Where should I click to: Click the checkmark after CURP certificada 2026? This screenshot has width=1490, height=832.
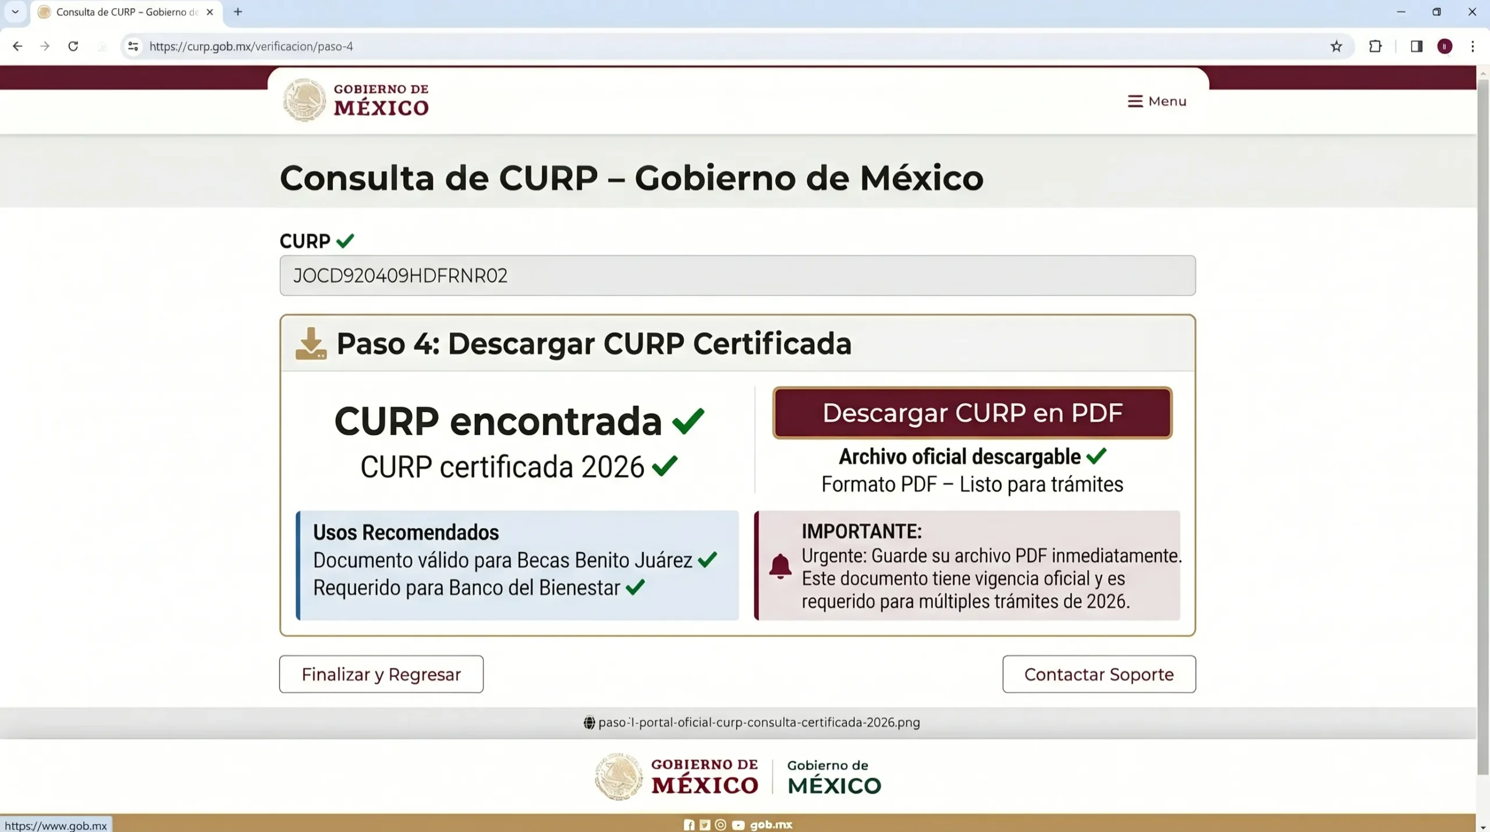(665, 466)
